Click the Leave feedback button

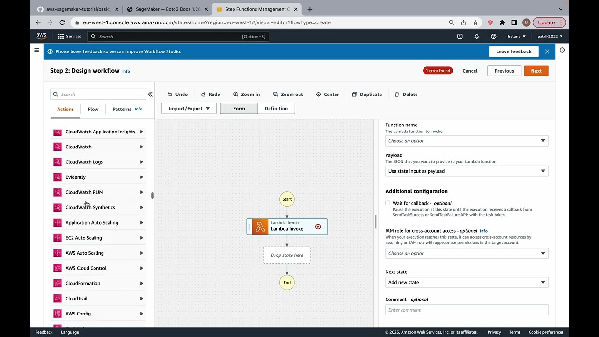tap(514, 51)
